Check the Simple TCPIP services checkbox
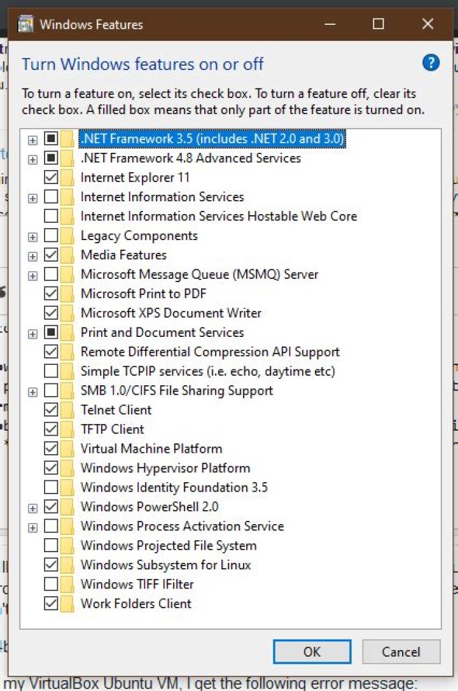The image size is (458, 691). click(51, 371)
